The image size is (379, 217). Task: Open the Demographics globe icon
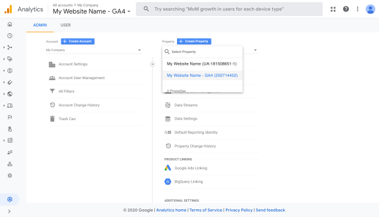[10, 94]
